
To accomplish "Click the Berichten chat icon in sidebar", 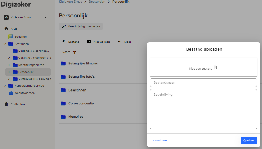I will click(11, 36).
